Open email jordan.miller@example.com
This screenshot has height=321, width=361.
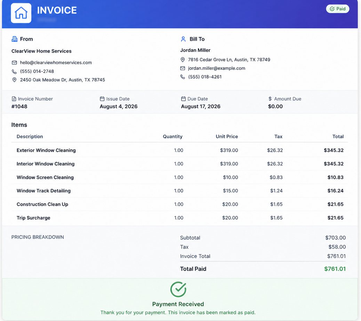coord(217,68)
